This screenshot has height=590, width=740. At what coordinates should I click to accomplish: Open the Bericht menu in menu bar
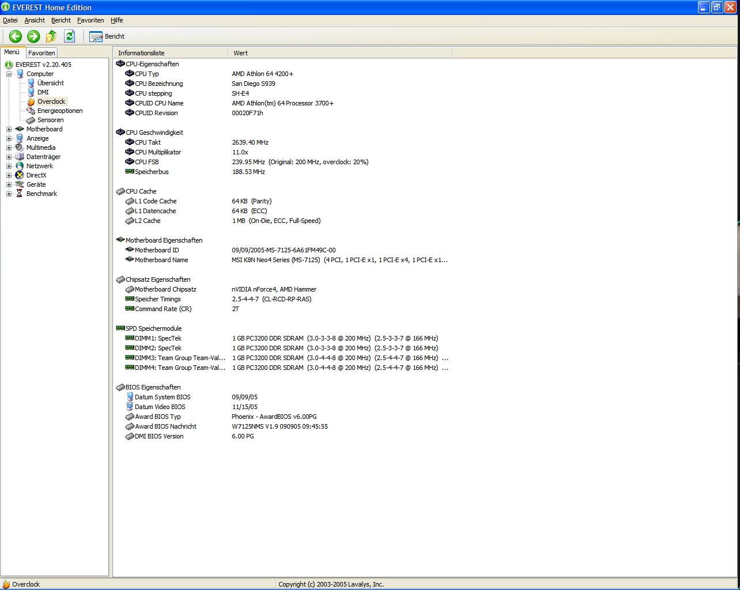pyautogui.click(x=61, y=20)
